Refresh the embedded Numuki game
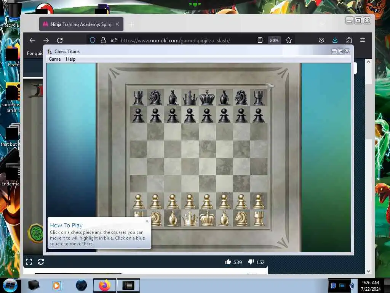390x293 pixels. [x=41, y=262]
